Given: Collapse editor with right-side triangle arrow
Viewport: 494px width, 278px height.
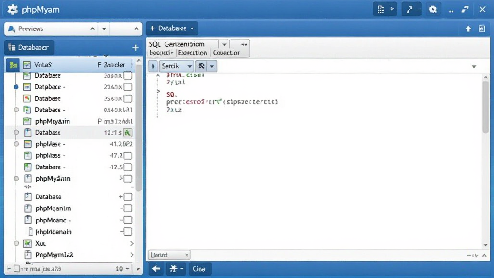Looking at the screenshot, I should [474, 67].
